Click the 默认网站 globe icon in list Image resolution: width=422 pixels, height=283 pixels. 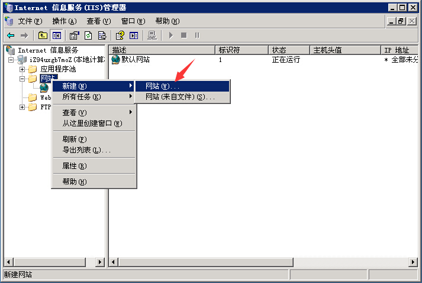tap(115, 60)
